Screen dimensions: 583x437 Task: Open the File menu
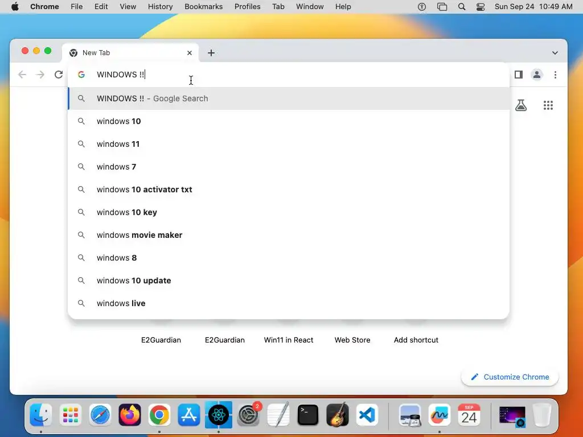(77, 7)
